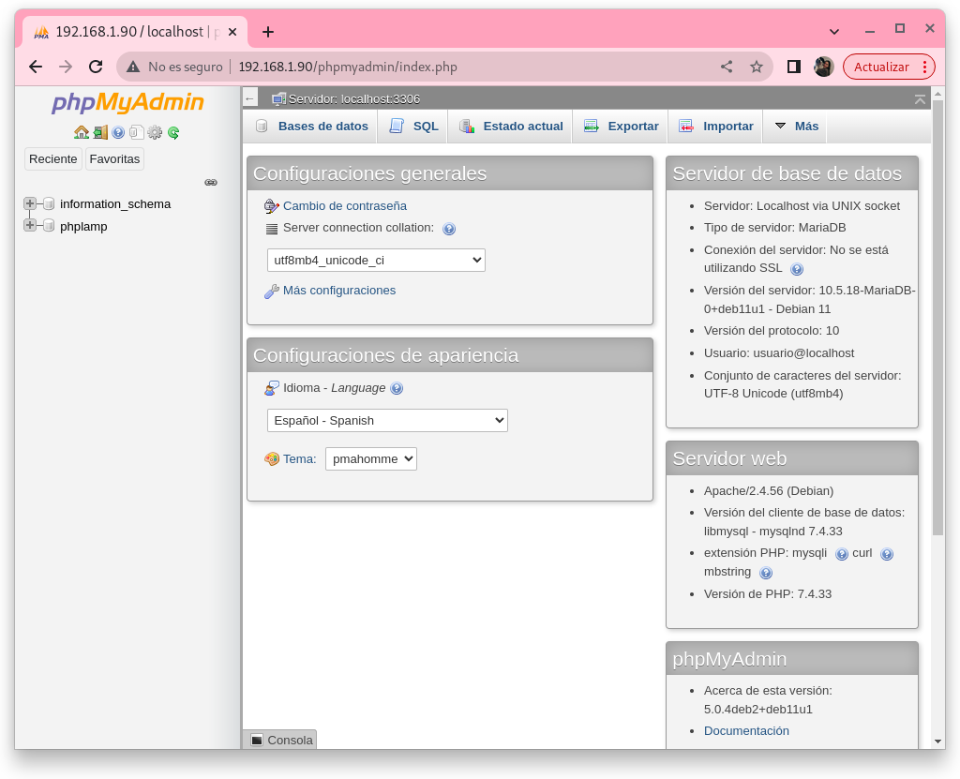Expand the information_schema database tree

pos(30,203)
